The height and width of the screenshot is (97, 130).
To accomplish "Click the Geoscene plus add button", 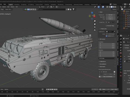I will [x=114, y=74].
